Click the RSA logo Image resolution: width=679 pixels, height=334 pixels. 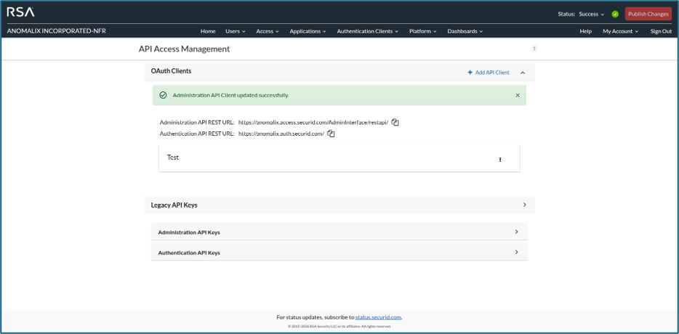tap(20, 12)
